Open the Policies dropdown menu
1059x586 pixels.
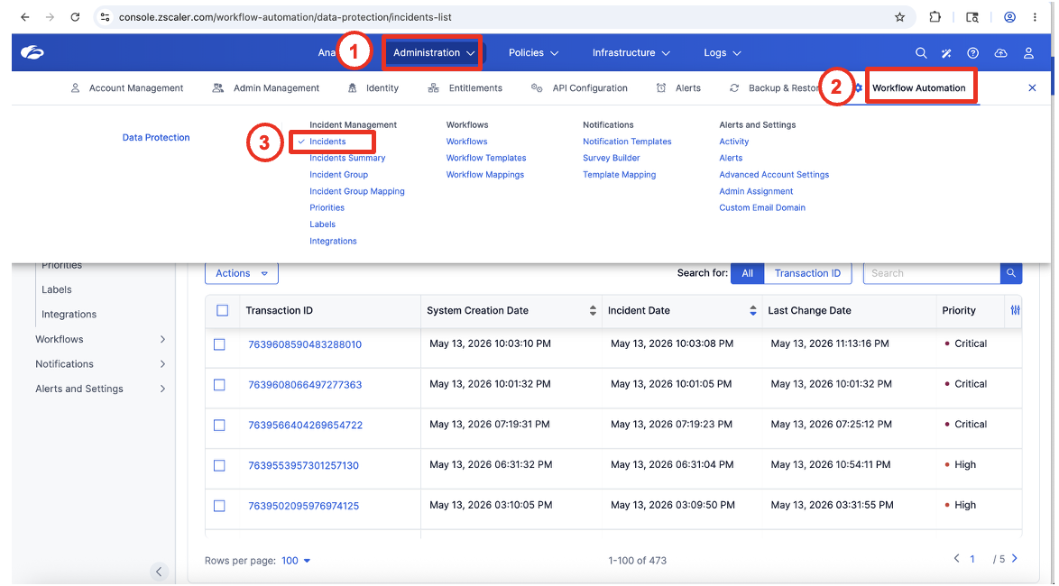pos(533,52)
